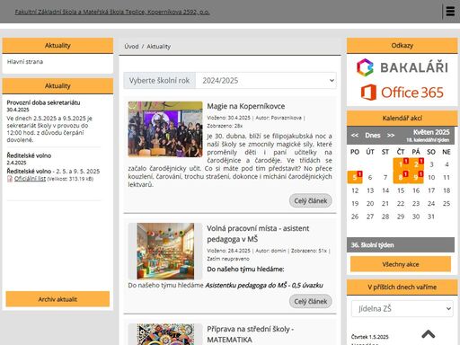460x345 pixels.
Task: Click the scroll-to-top chevron arrow
Action: [429, 334]
